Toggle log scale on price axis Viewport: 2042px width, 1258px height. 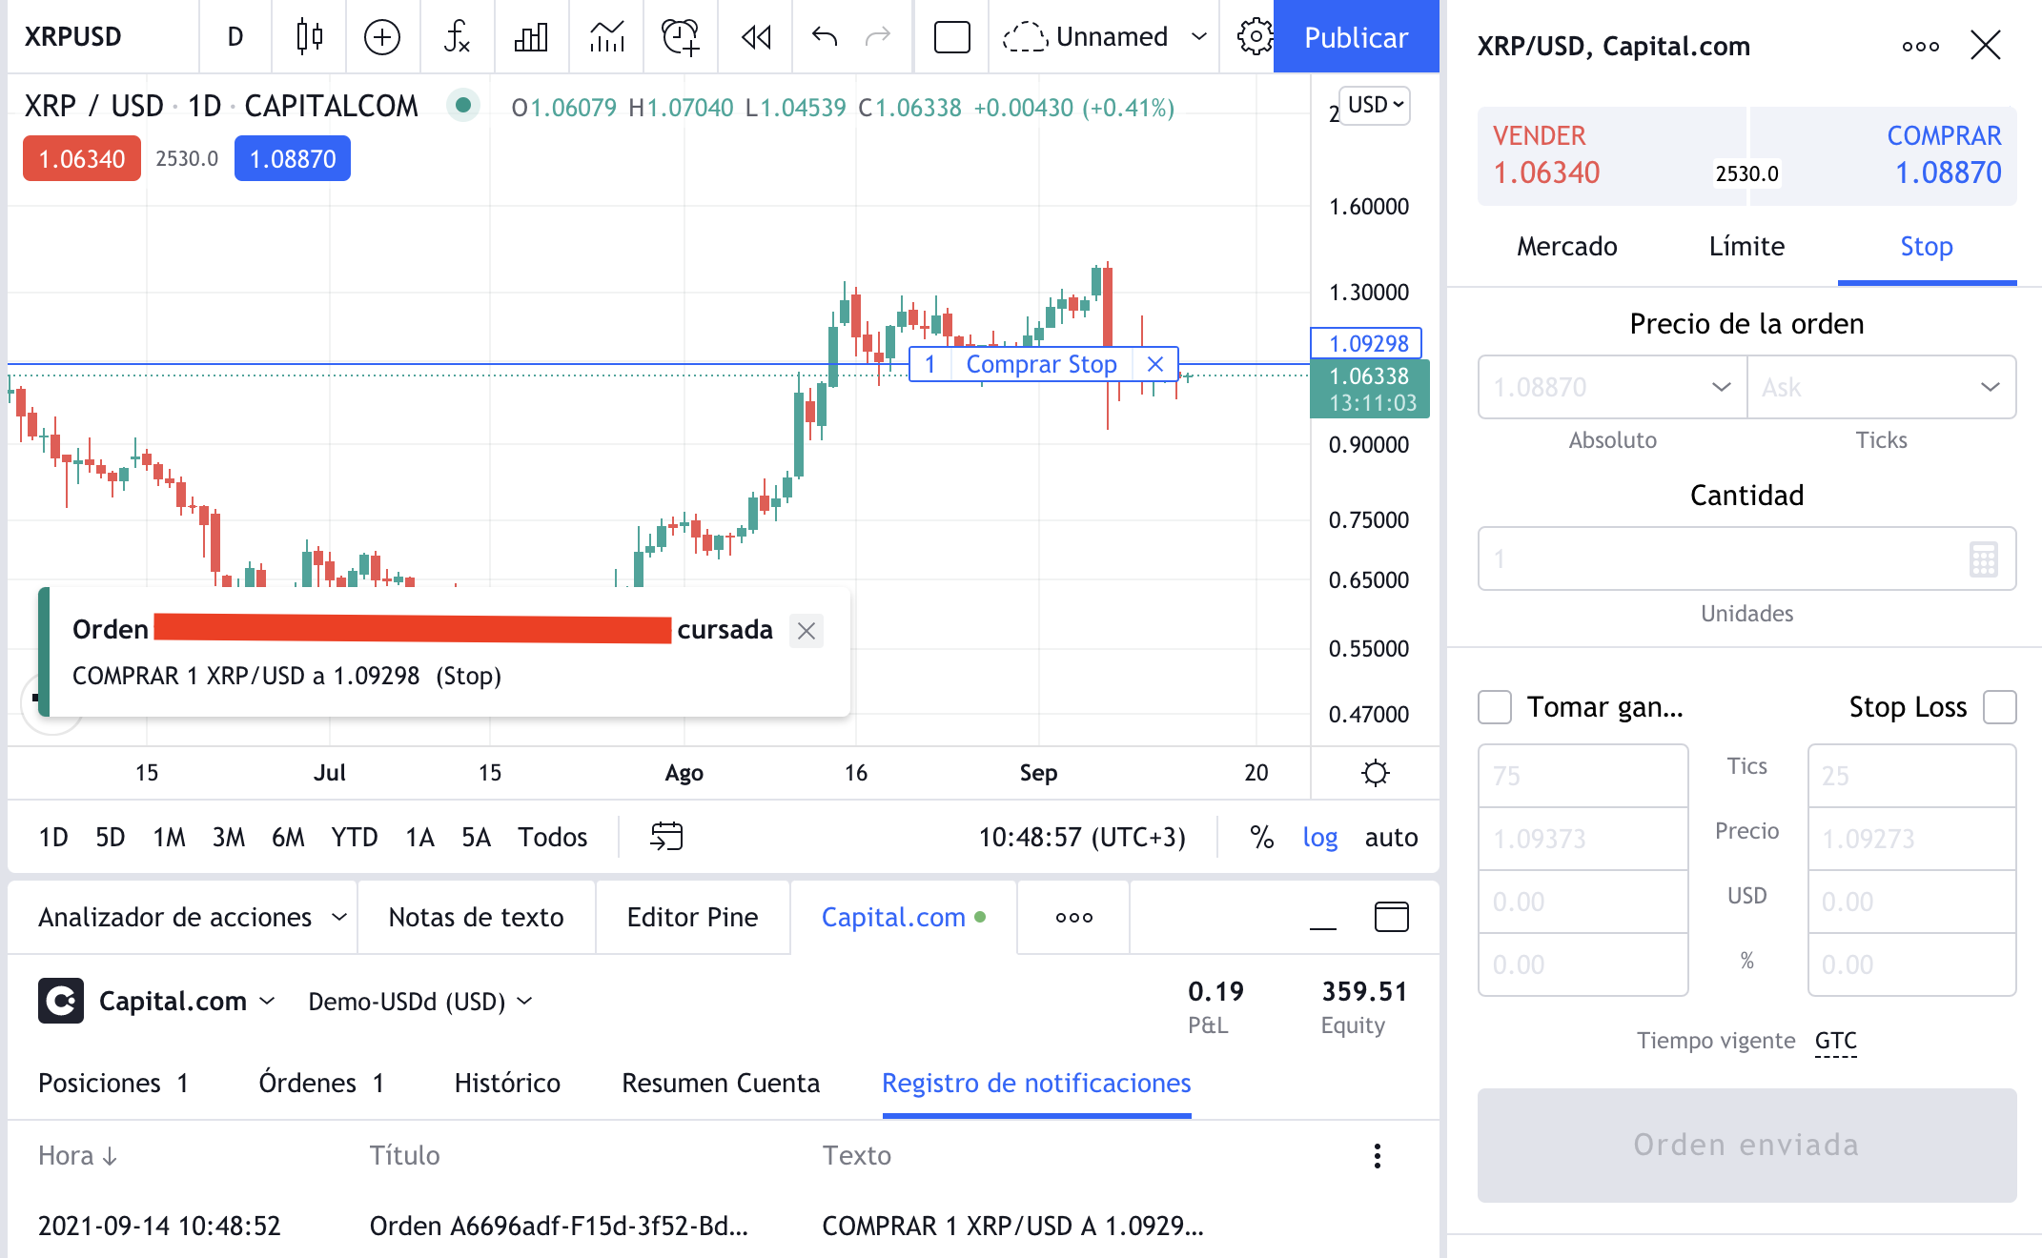(1320, 837)
